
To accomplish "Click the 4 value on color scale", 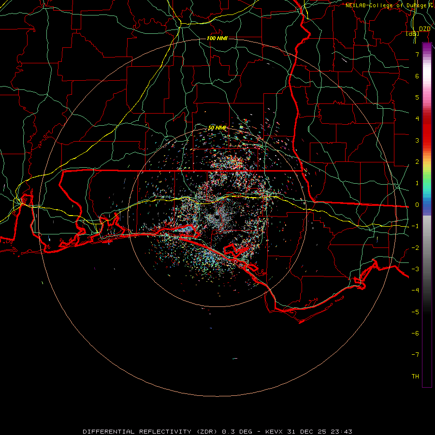I will [417, 119].
